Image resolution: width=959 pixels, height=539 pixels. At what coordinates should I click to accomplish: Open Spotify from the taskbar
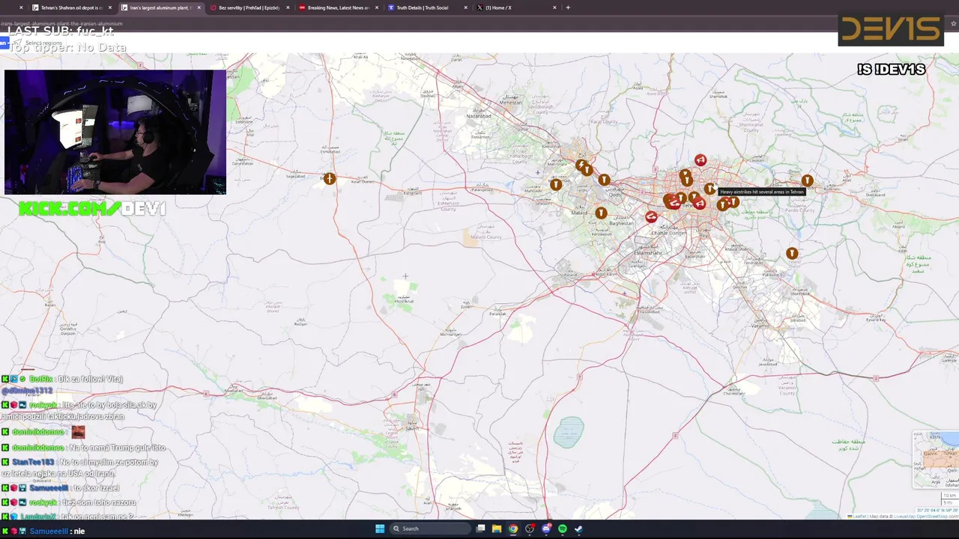click(562, 529)
